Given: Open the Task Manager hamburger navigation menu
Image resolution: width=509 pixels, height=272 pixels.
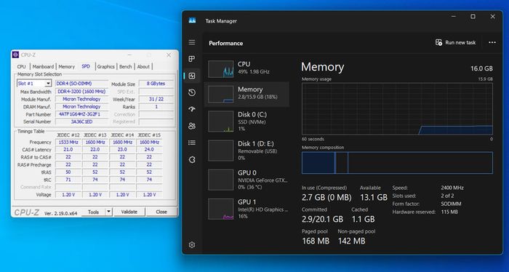Looking at the screenshot, I should [192, 42].
